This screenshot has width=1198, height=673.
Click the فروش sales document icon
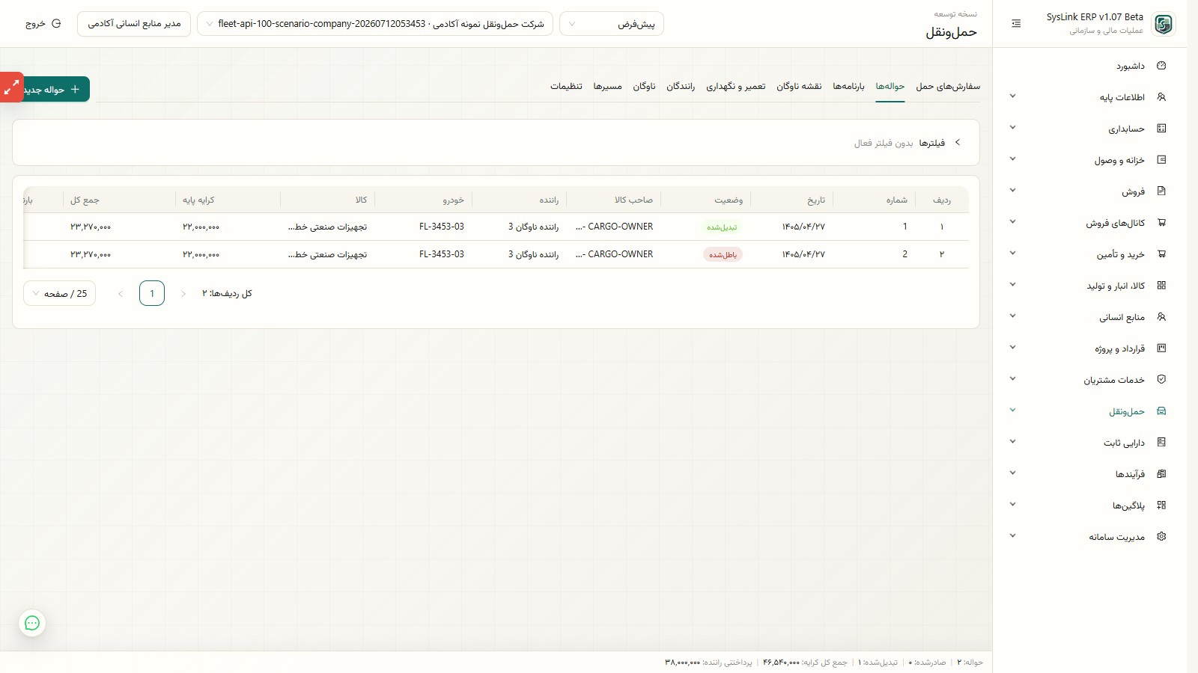tap(1161, 191)
